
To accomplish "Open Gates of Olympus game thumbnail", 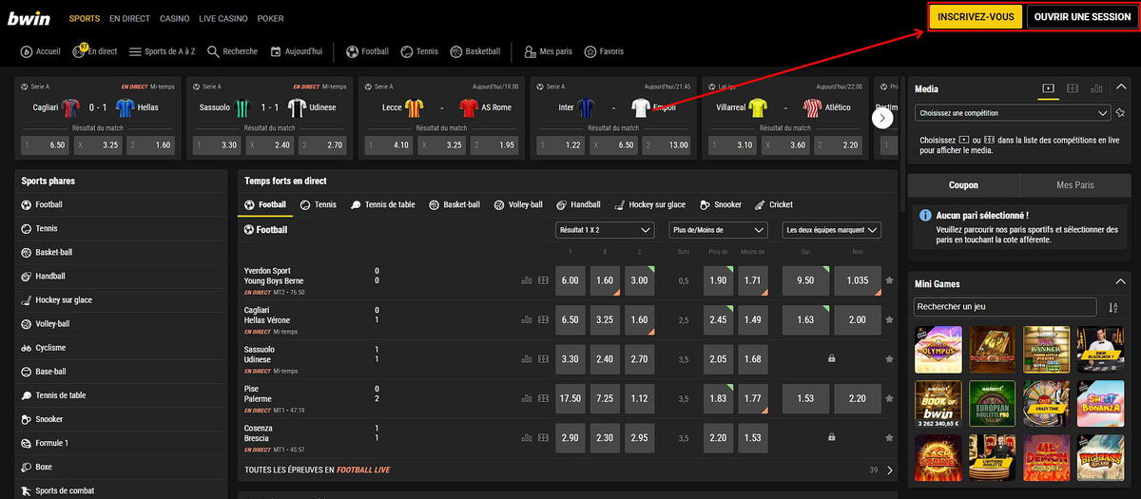I will (938, 349).
